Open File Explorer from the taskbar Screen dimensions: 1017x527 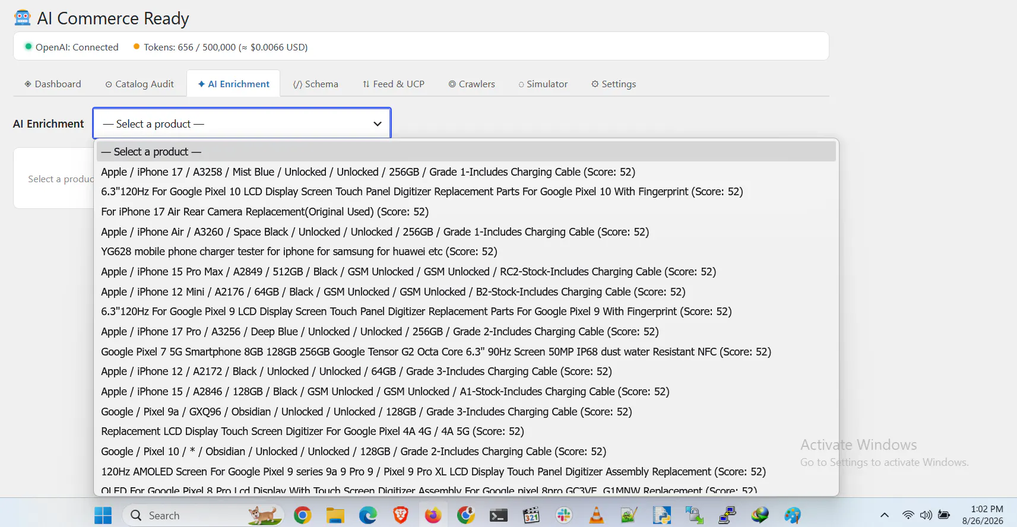click(335, 515)
